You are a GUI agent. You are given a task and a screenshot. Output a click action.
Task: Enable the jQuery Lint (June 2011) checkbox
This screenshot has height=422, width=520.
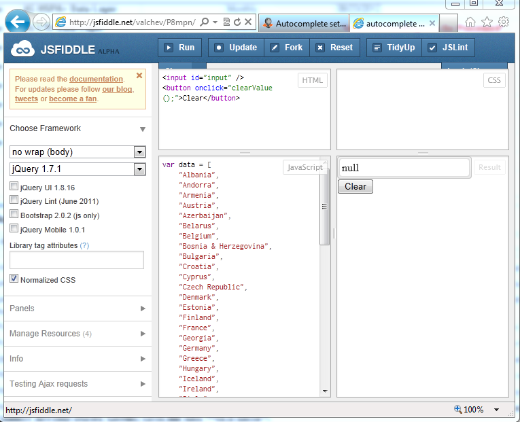coord(14,200)
